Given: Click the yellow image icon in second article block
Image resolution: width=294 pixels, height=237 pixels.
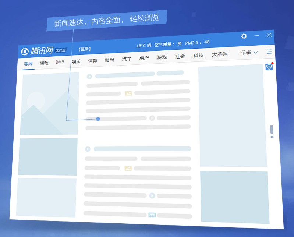Looking at the screenshot, I should 128,168.
